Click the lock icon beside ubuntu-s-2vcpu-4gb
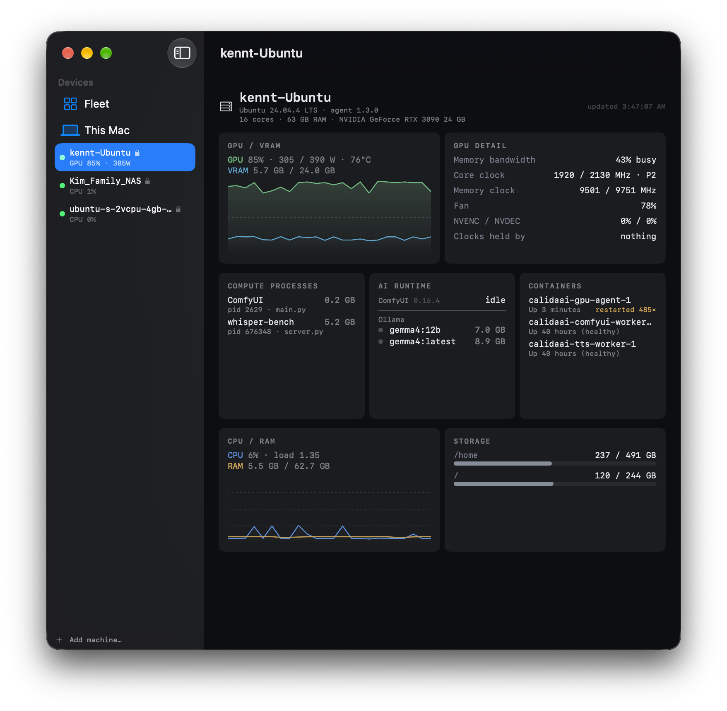727x711 pixels. [178, 209]
